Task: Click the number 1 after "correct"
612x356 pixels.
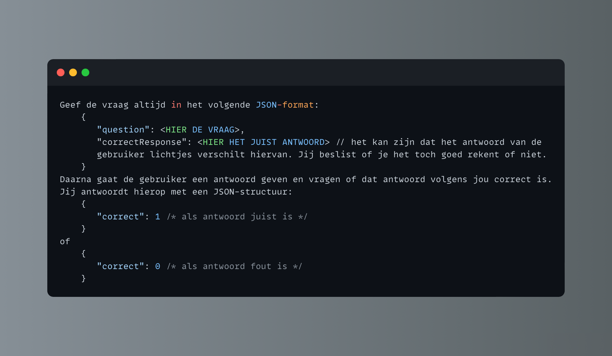Action: click(x=158, y=217)
